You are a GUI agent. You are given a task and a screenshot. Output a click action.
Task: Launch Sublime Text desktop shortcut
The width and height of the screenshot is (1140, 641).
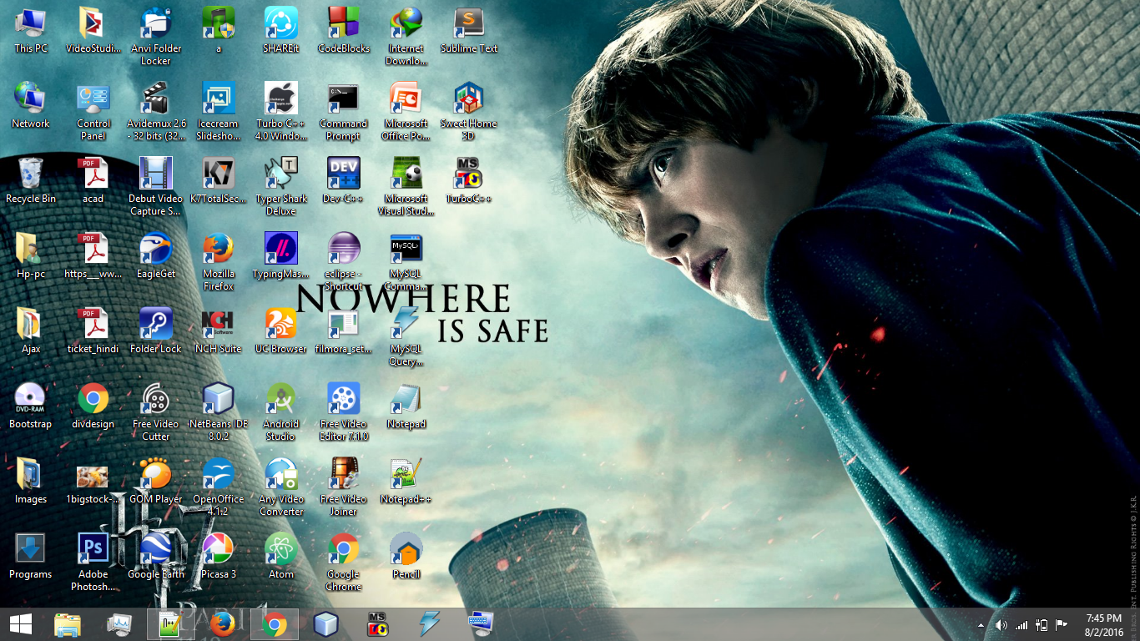point(469,31)
